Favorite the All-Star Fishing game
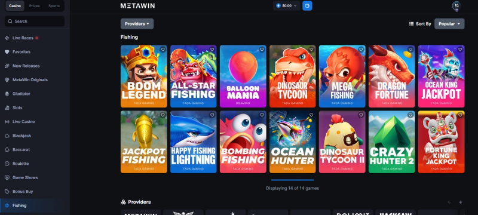Screen dimensions: 478x215 click(212, 50)
